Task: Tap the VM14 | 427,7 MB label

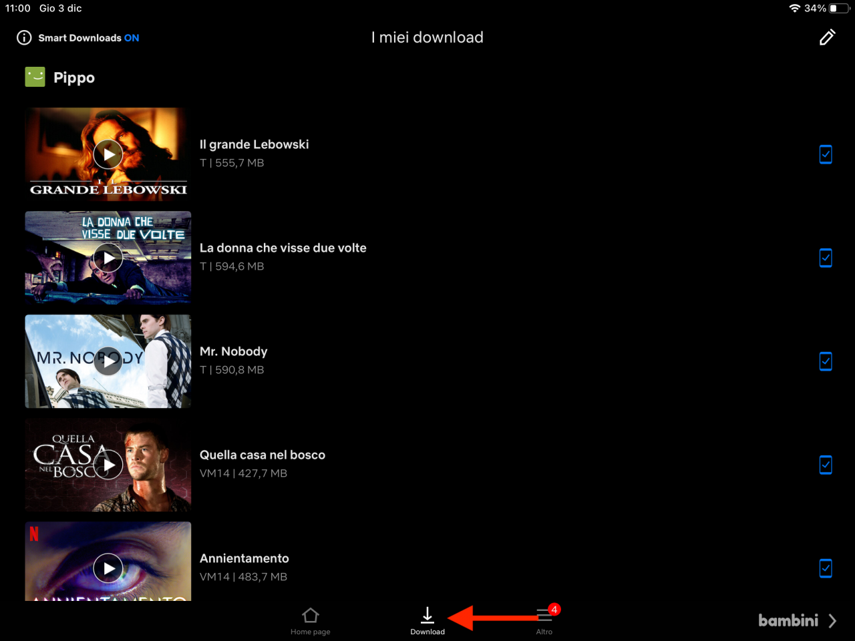Action: tap(244, 473)
